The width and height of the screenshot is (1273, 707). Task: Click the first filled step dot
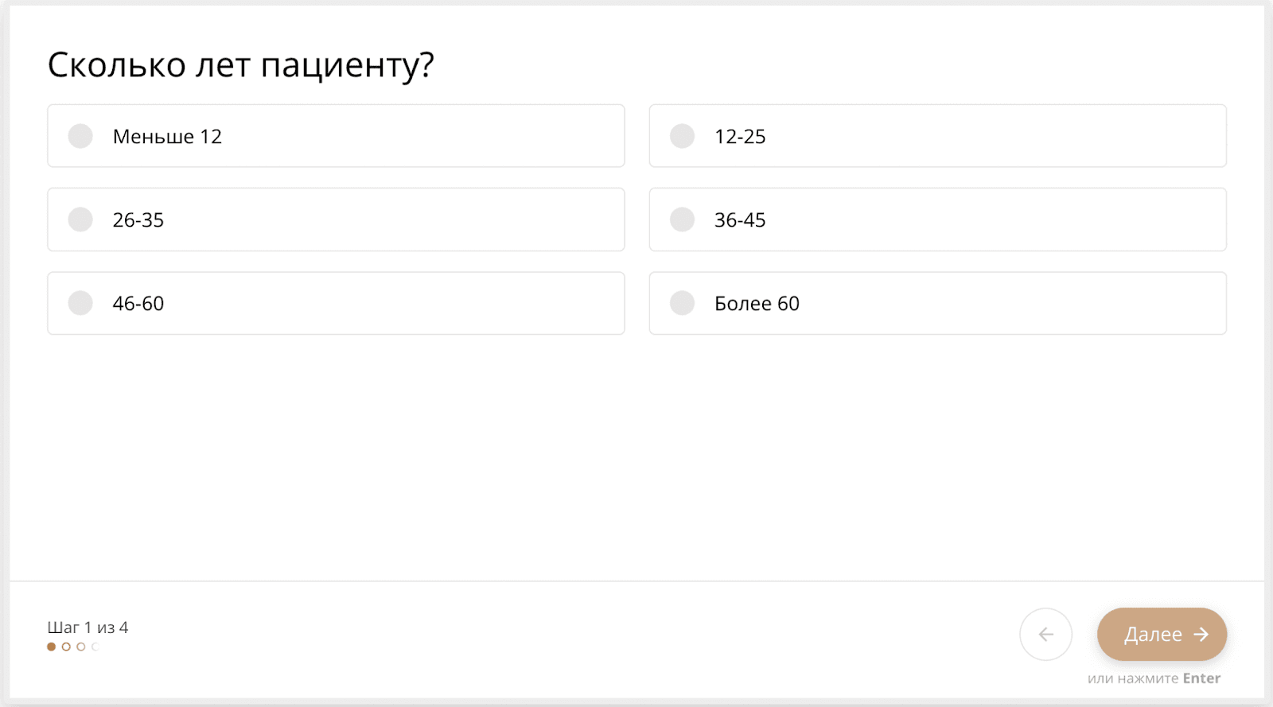point(52,647)
